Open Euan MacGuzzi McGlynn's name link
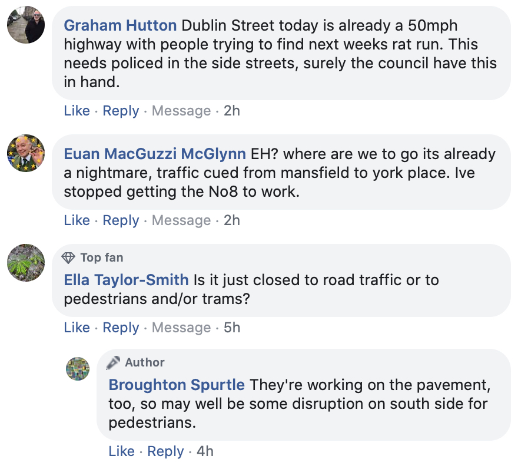 pos(155,154)
